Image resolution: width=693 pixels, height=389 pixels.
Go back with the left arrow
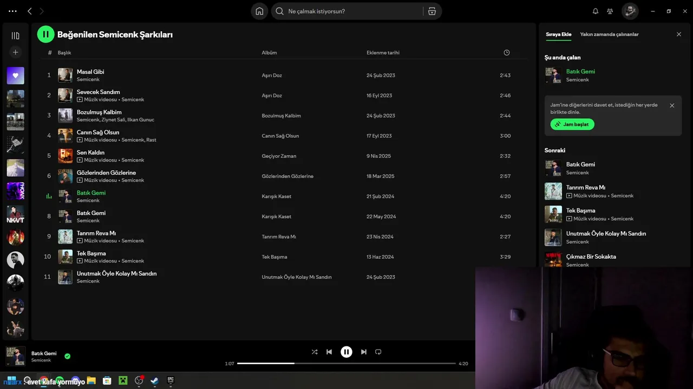(x=29, y=11)
